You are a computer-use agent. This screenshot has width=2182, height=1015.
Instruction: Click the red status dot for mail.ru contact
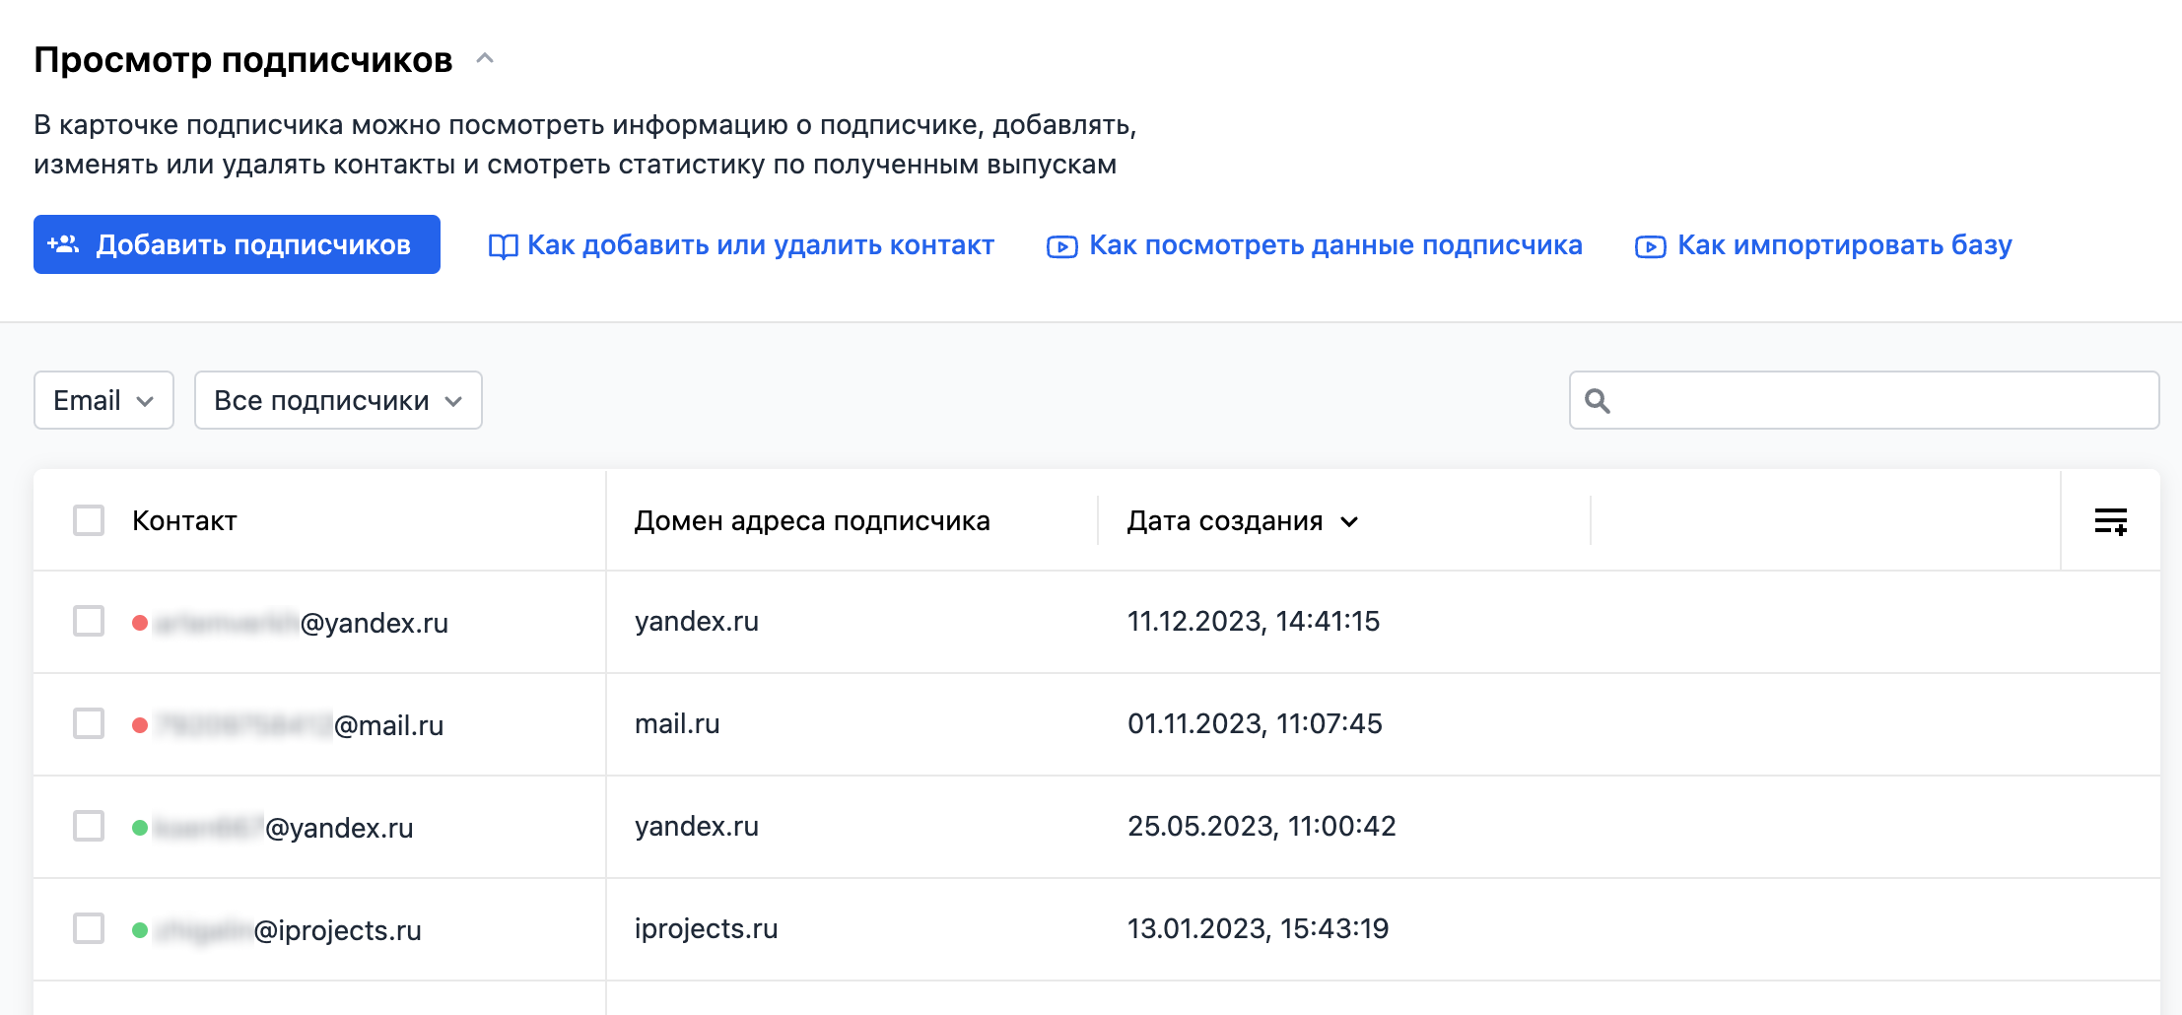coord(140,725)
